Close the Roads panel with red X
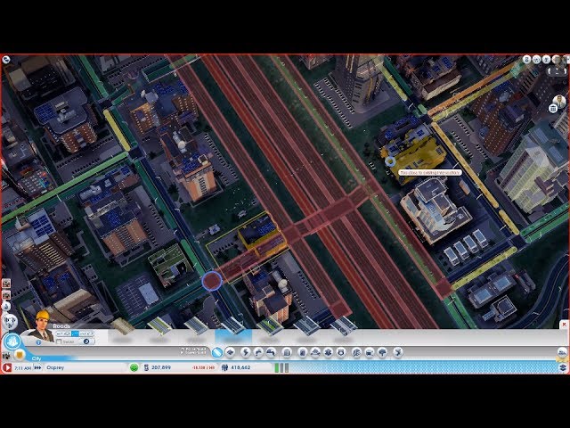570x428 pixels. [x=564, y=324]
